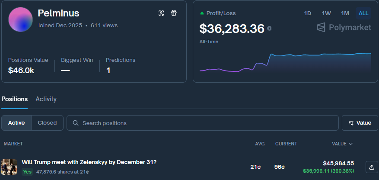Show Active positions
This screenshot has width=379, height=180.
tap(16, 123)
